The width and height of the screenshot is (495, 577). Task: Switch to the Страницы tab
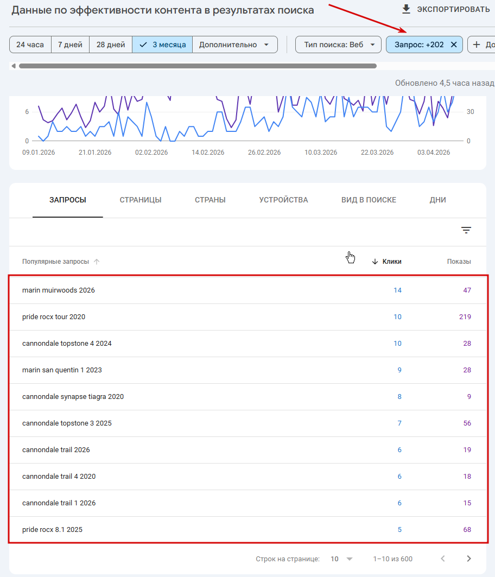pyautogui.click(x=141, y=200)
